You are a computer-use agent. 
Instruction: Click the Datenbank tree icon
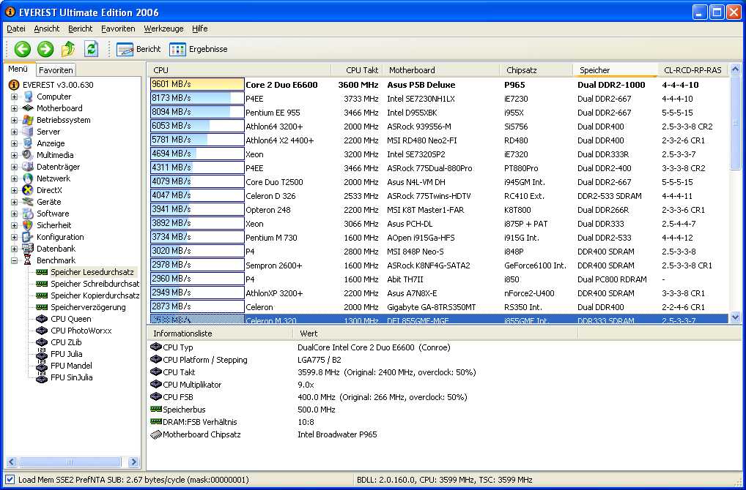(x=28, y=249)
